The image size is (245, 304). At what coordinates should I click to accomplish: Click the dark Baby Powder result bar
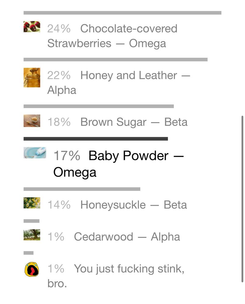click(96, 139)
